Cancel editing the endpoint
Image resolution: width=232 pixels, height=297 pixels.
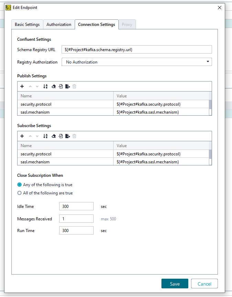pos(204,284)
